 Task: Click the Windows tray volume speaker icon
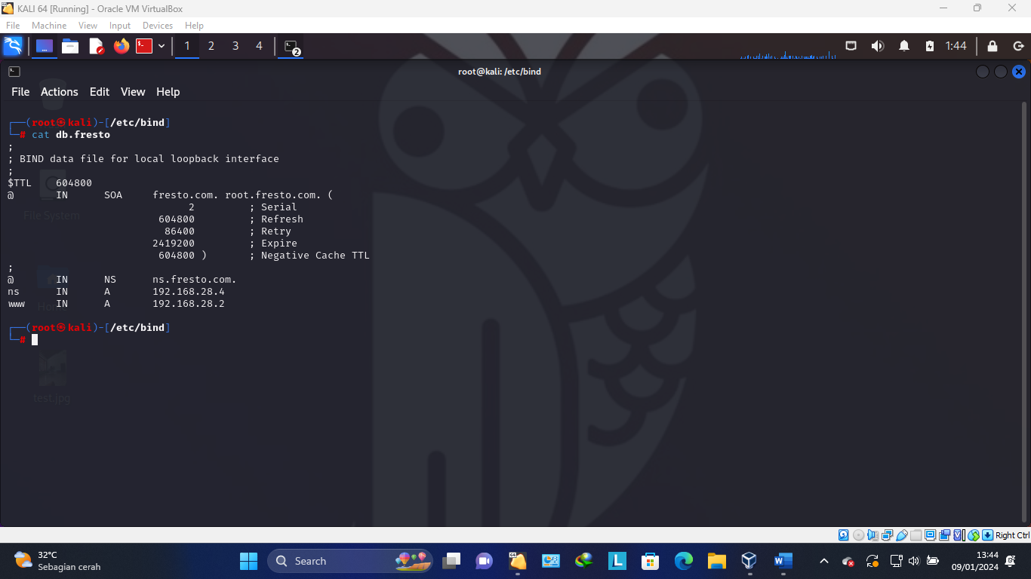(x=914, y=561)
